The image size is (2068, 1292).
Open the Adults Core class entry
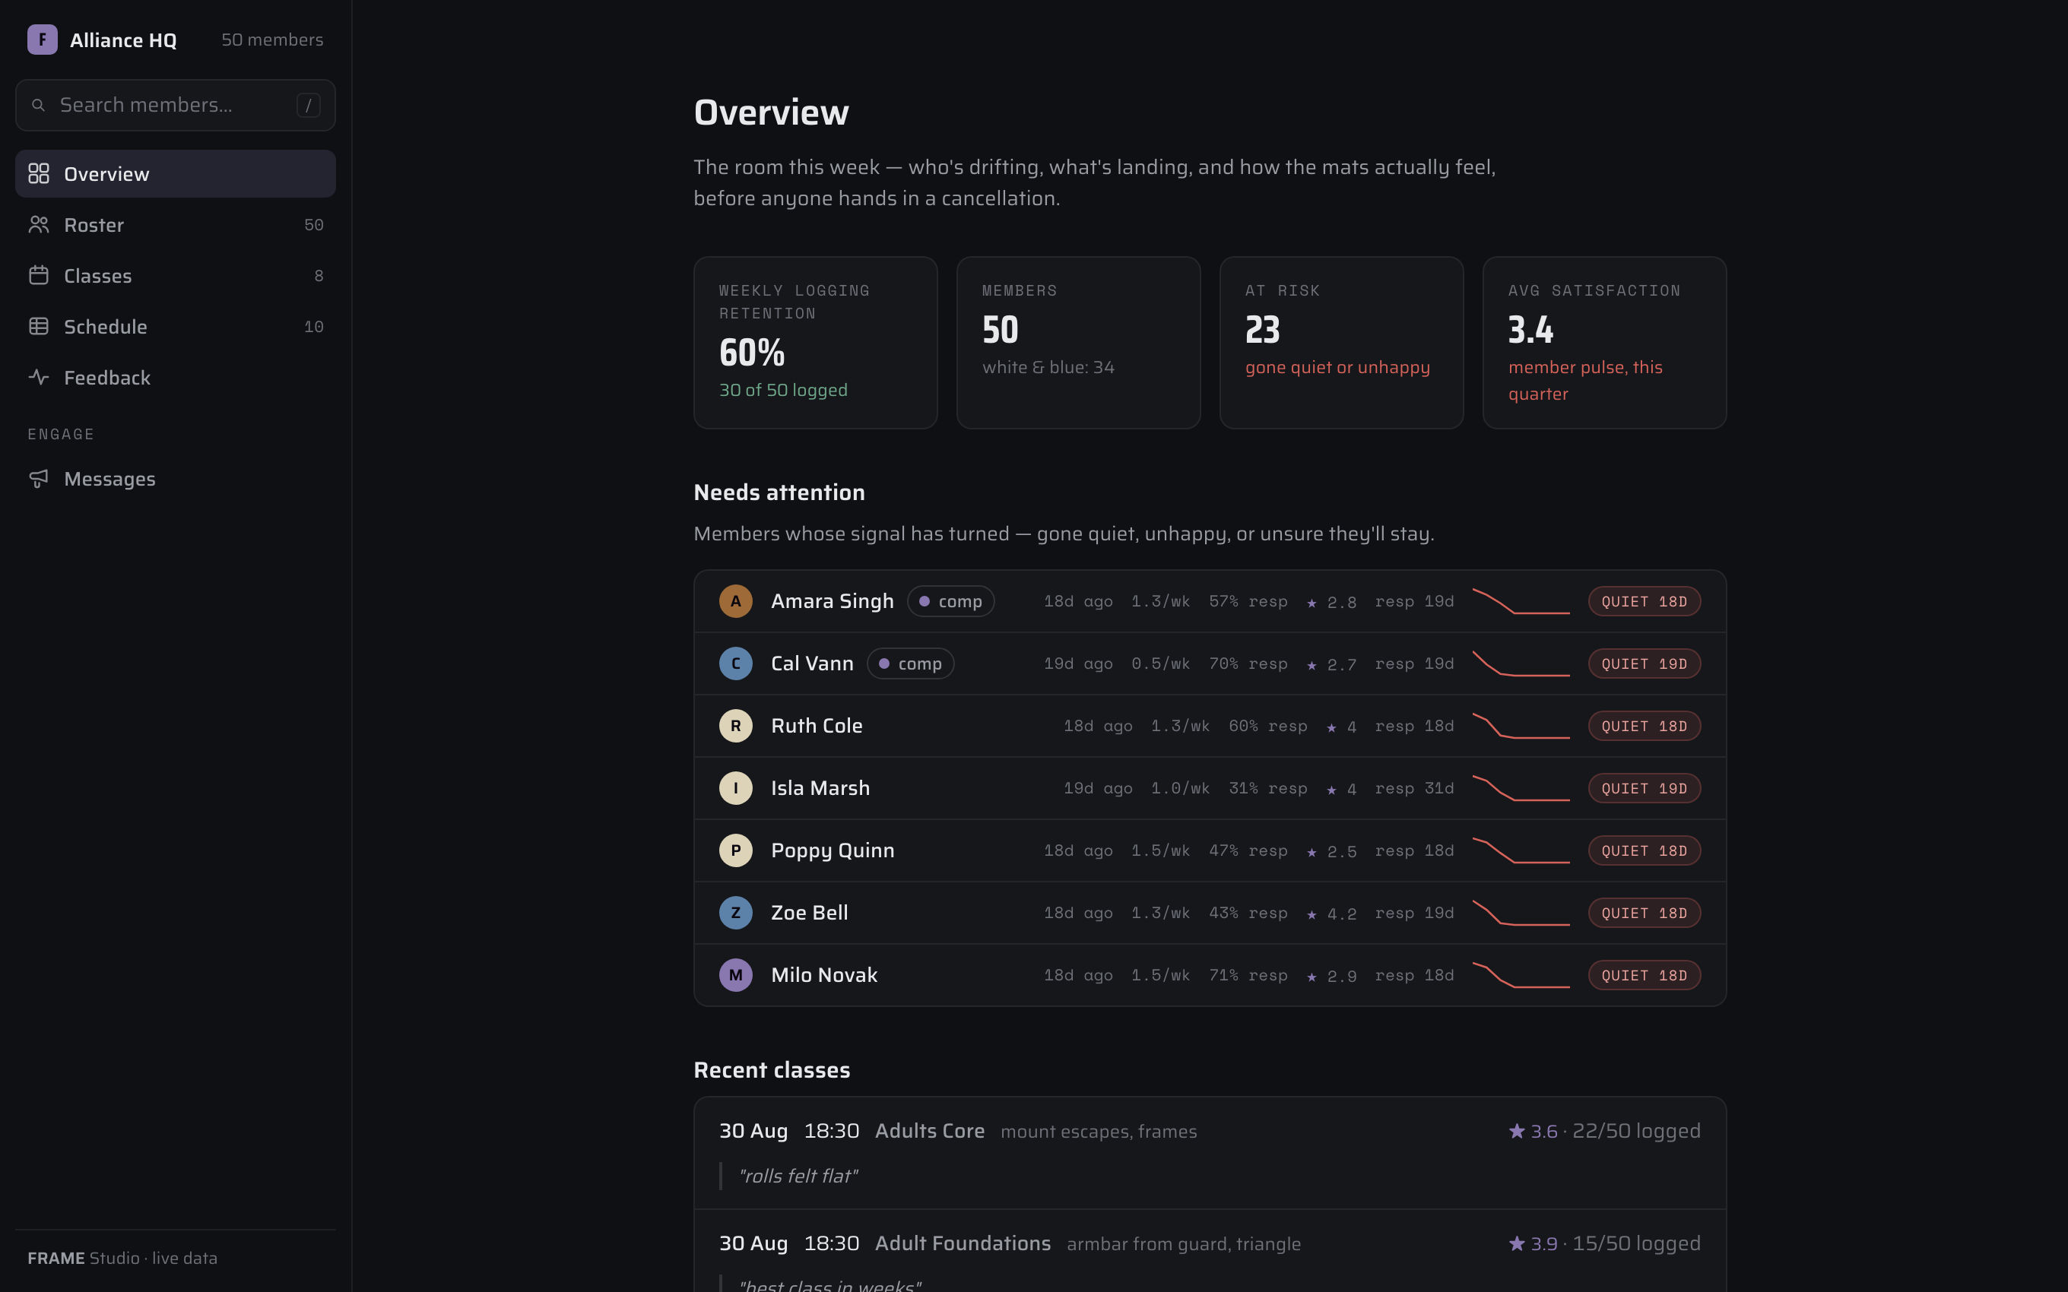pyautogui.click(x=1210, y=1153)
